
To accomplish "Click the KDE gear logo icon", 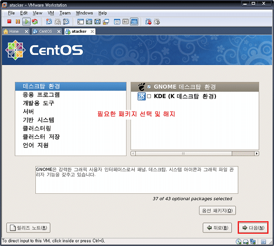I will [x=142, y=96].
